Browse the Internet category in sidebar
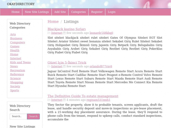The width and height of the screenshot is (171, 128). point(16,58)
